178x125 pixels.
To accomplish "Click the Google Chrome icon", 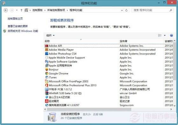I will pyautogui.click(x=46, y=73).
